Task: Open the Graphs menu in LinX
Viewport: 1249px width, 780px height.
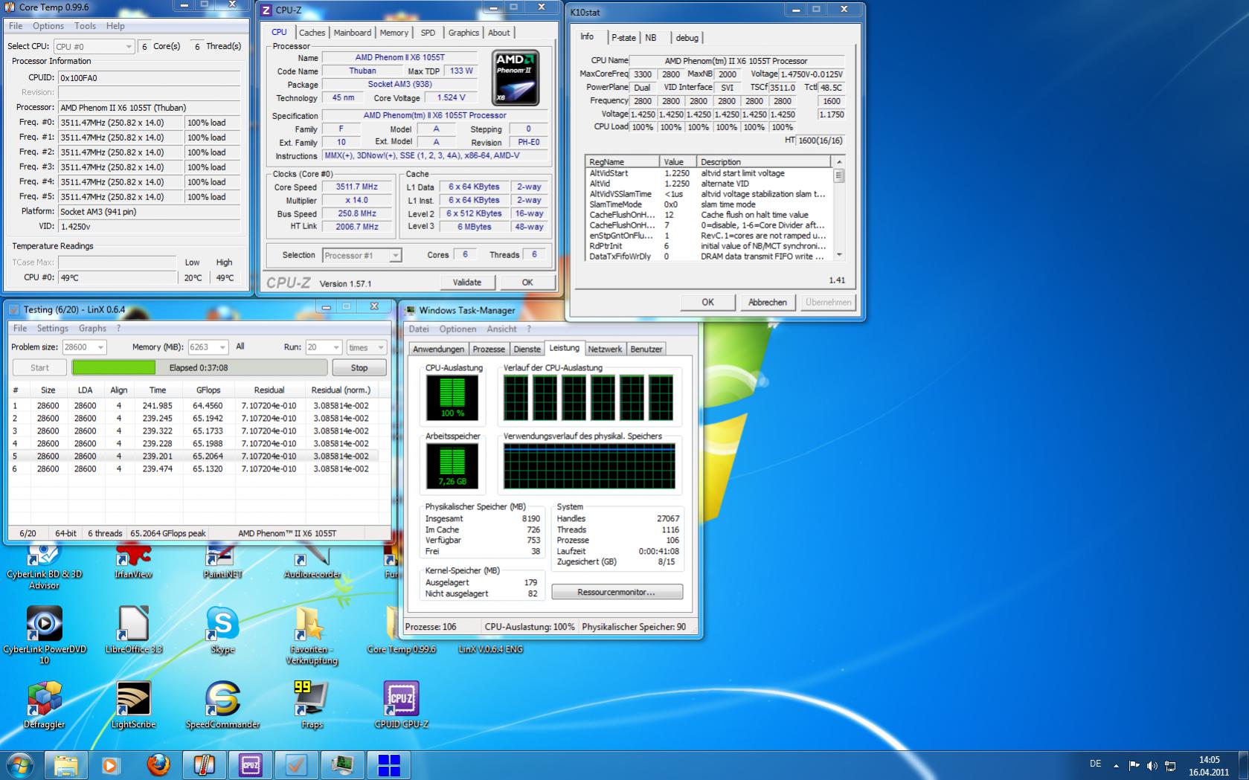Action: (x=92, y=328)
